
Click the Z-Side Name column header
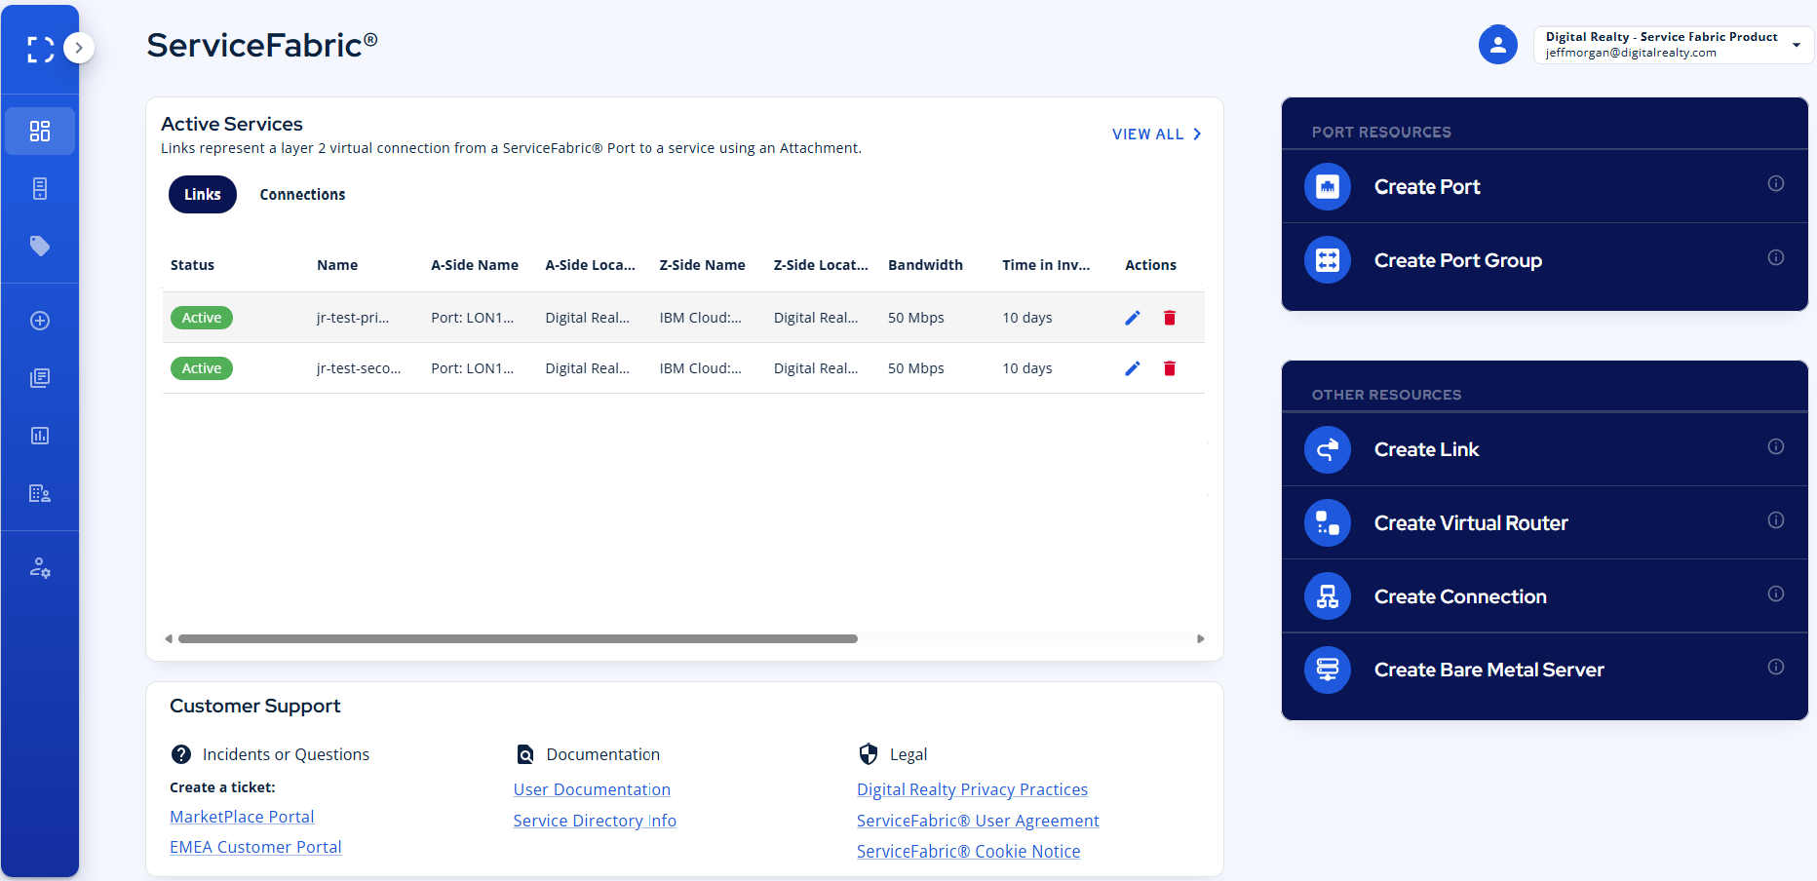702,265
